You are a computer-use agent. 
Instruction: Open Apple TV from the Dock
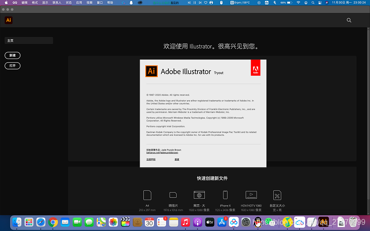click(210, 222)
